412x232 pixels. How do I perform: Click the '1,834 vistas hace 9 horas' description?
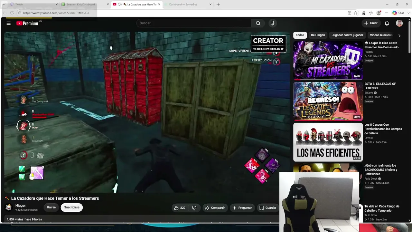pyautogui.click(x=24, y=219)
